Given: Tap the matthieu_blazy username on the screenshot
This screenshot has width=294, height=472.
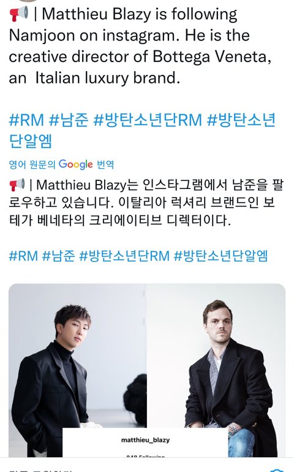Looking at the screenshot, I should click(x=145, y=440).
